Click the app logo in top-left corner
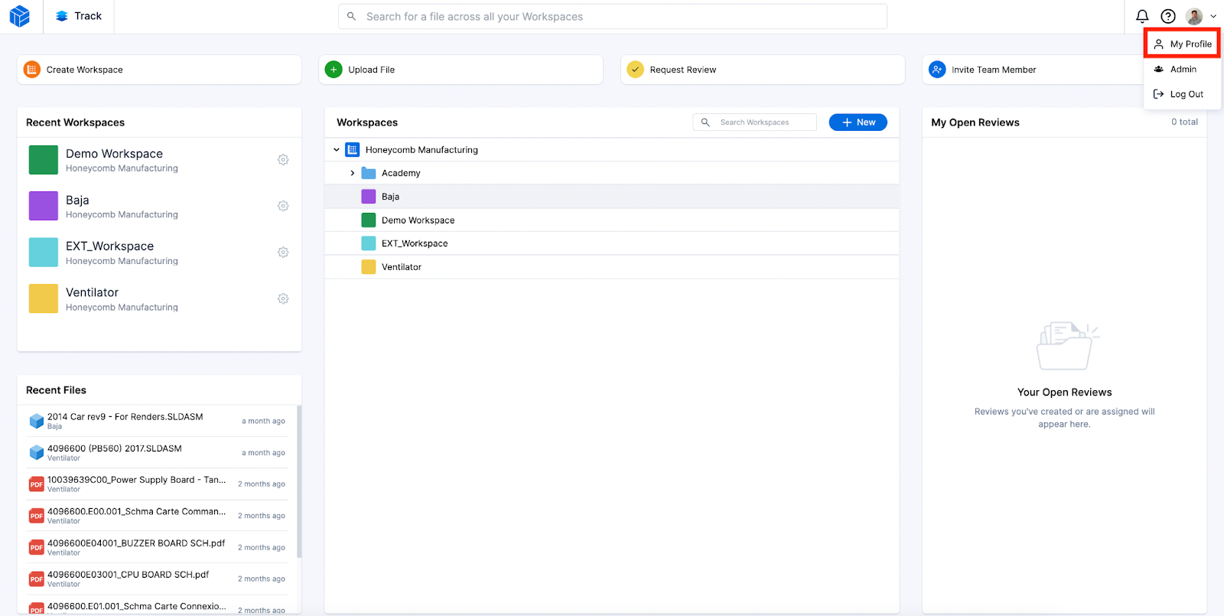This screenshot has height=616, width=1224. [x=20, y=16]
